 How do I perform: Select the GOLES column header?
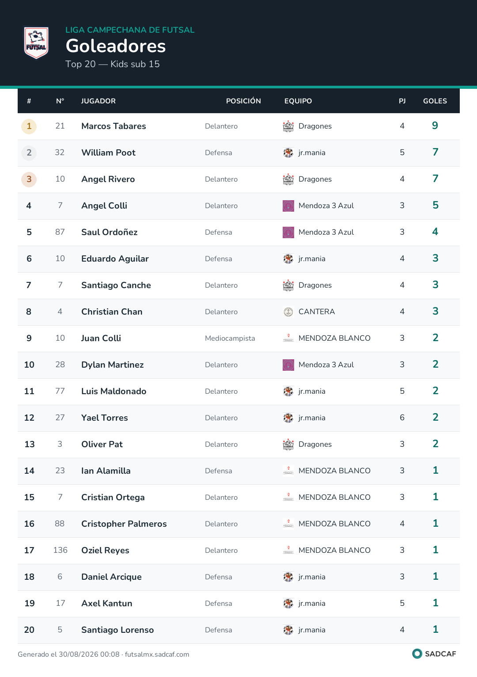435,101
